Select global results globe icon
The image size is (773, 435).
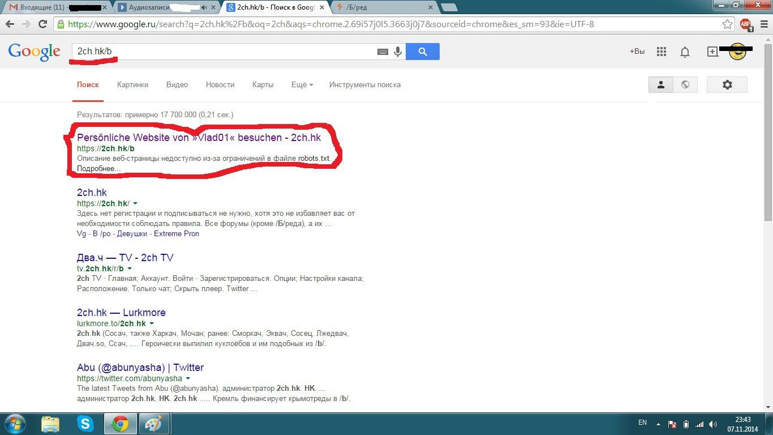(x=685, y=84)
